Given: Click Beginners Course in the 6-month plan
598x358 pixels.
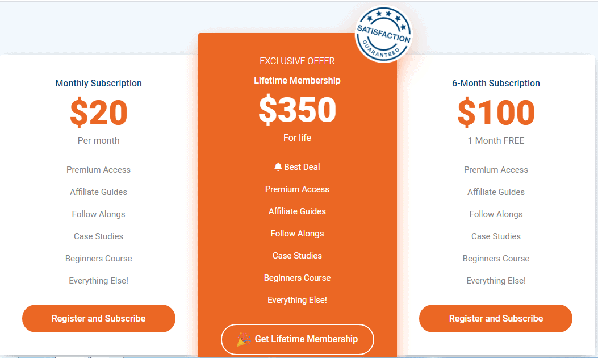Looking at the screenshot, I should click(496, 259).
